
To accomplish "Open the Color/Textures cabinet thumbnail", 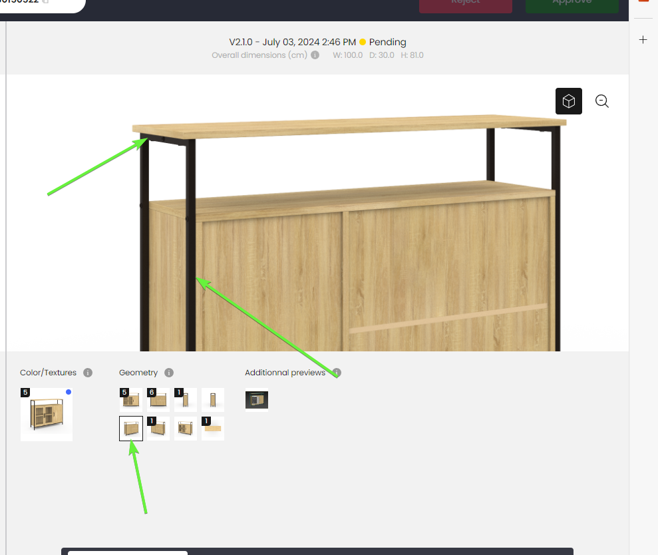I will tap(47, 415).
